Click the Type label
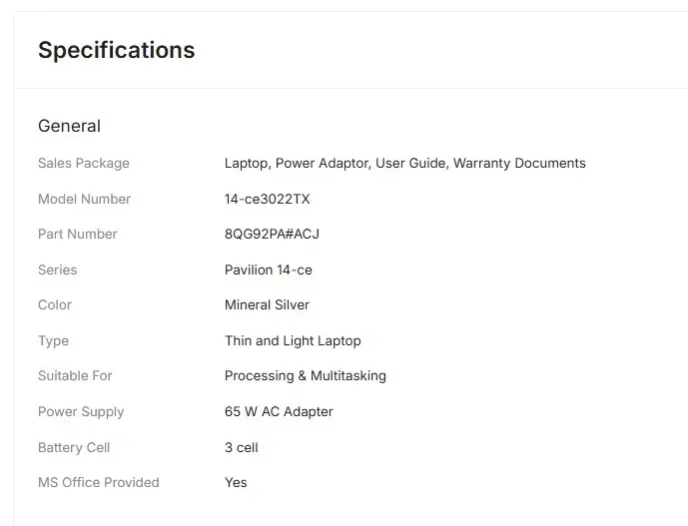 (x=54, y=340)
